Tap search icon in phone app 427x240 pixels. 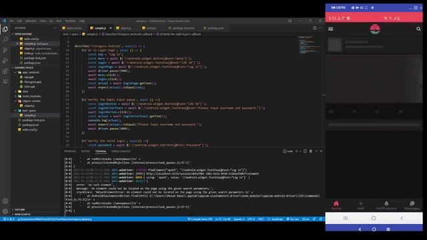(x=418, y=29)
